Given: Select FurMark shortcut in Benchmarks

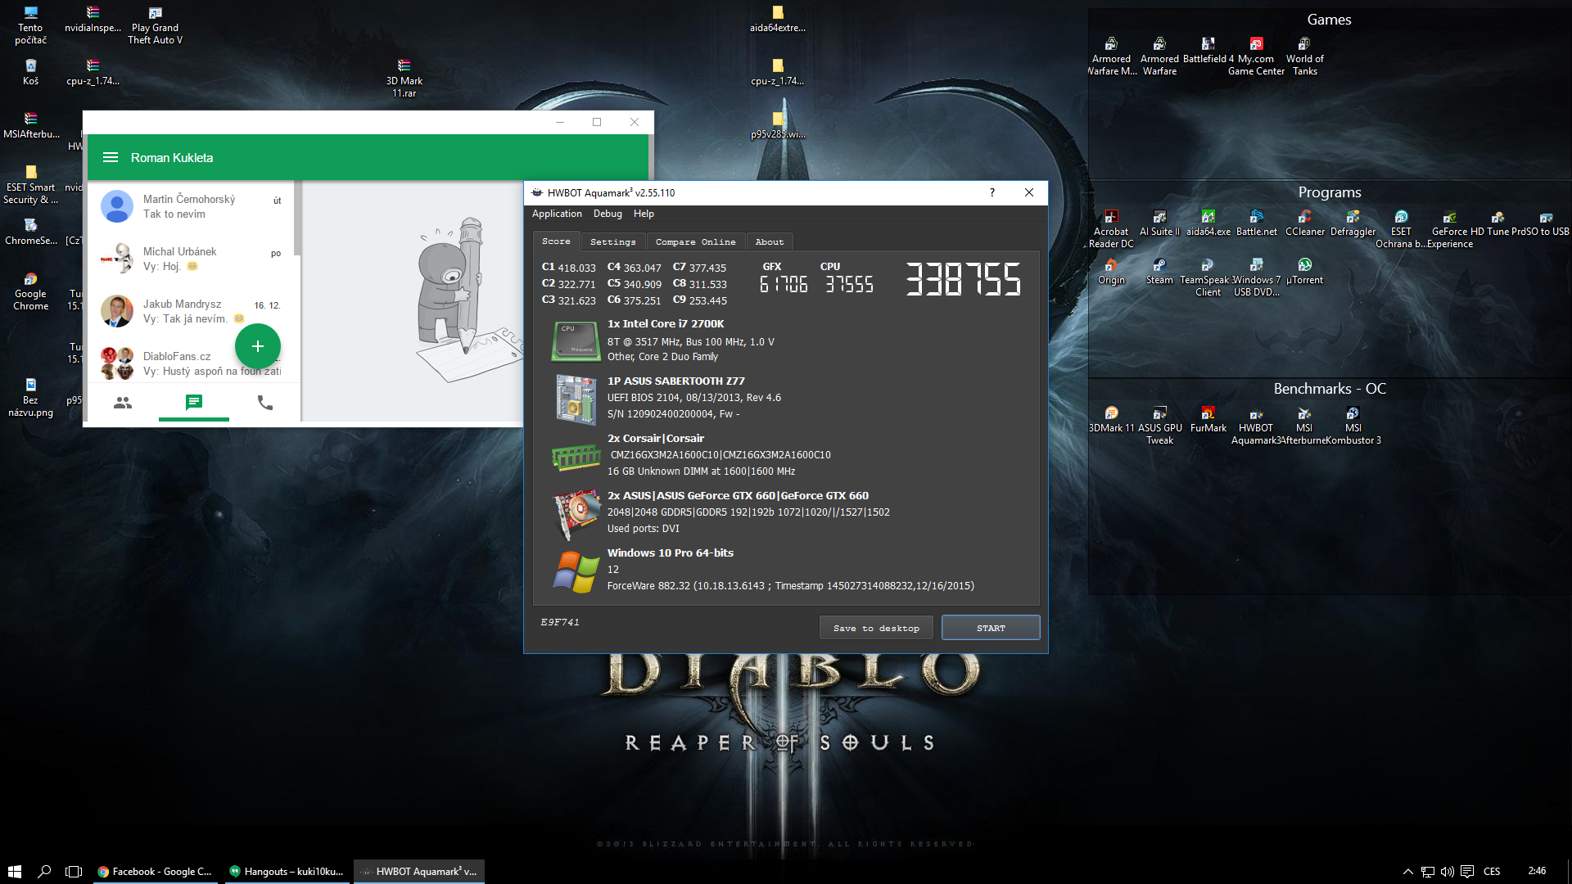Looking at the screenshot, I should (1208, 419).
